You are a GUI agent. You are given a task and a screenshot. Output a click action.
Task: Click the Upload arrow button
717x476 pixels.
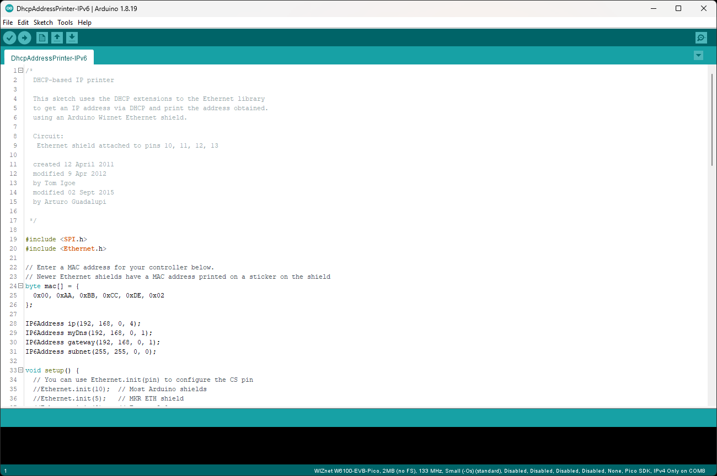coord(25,37)
